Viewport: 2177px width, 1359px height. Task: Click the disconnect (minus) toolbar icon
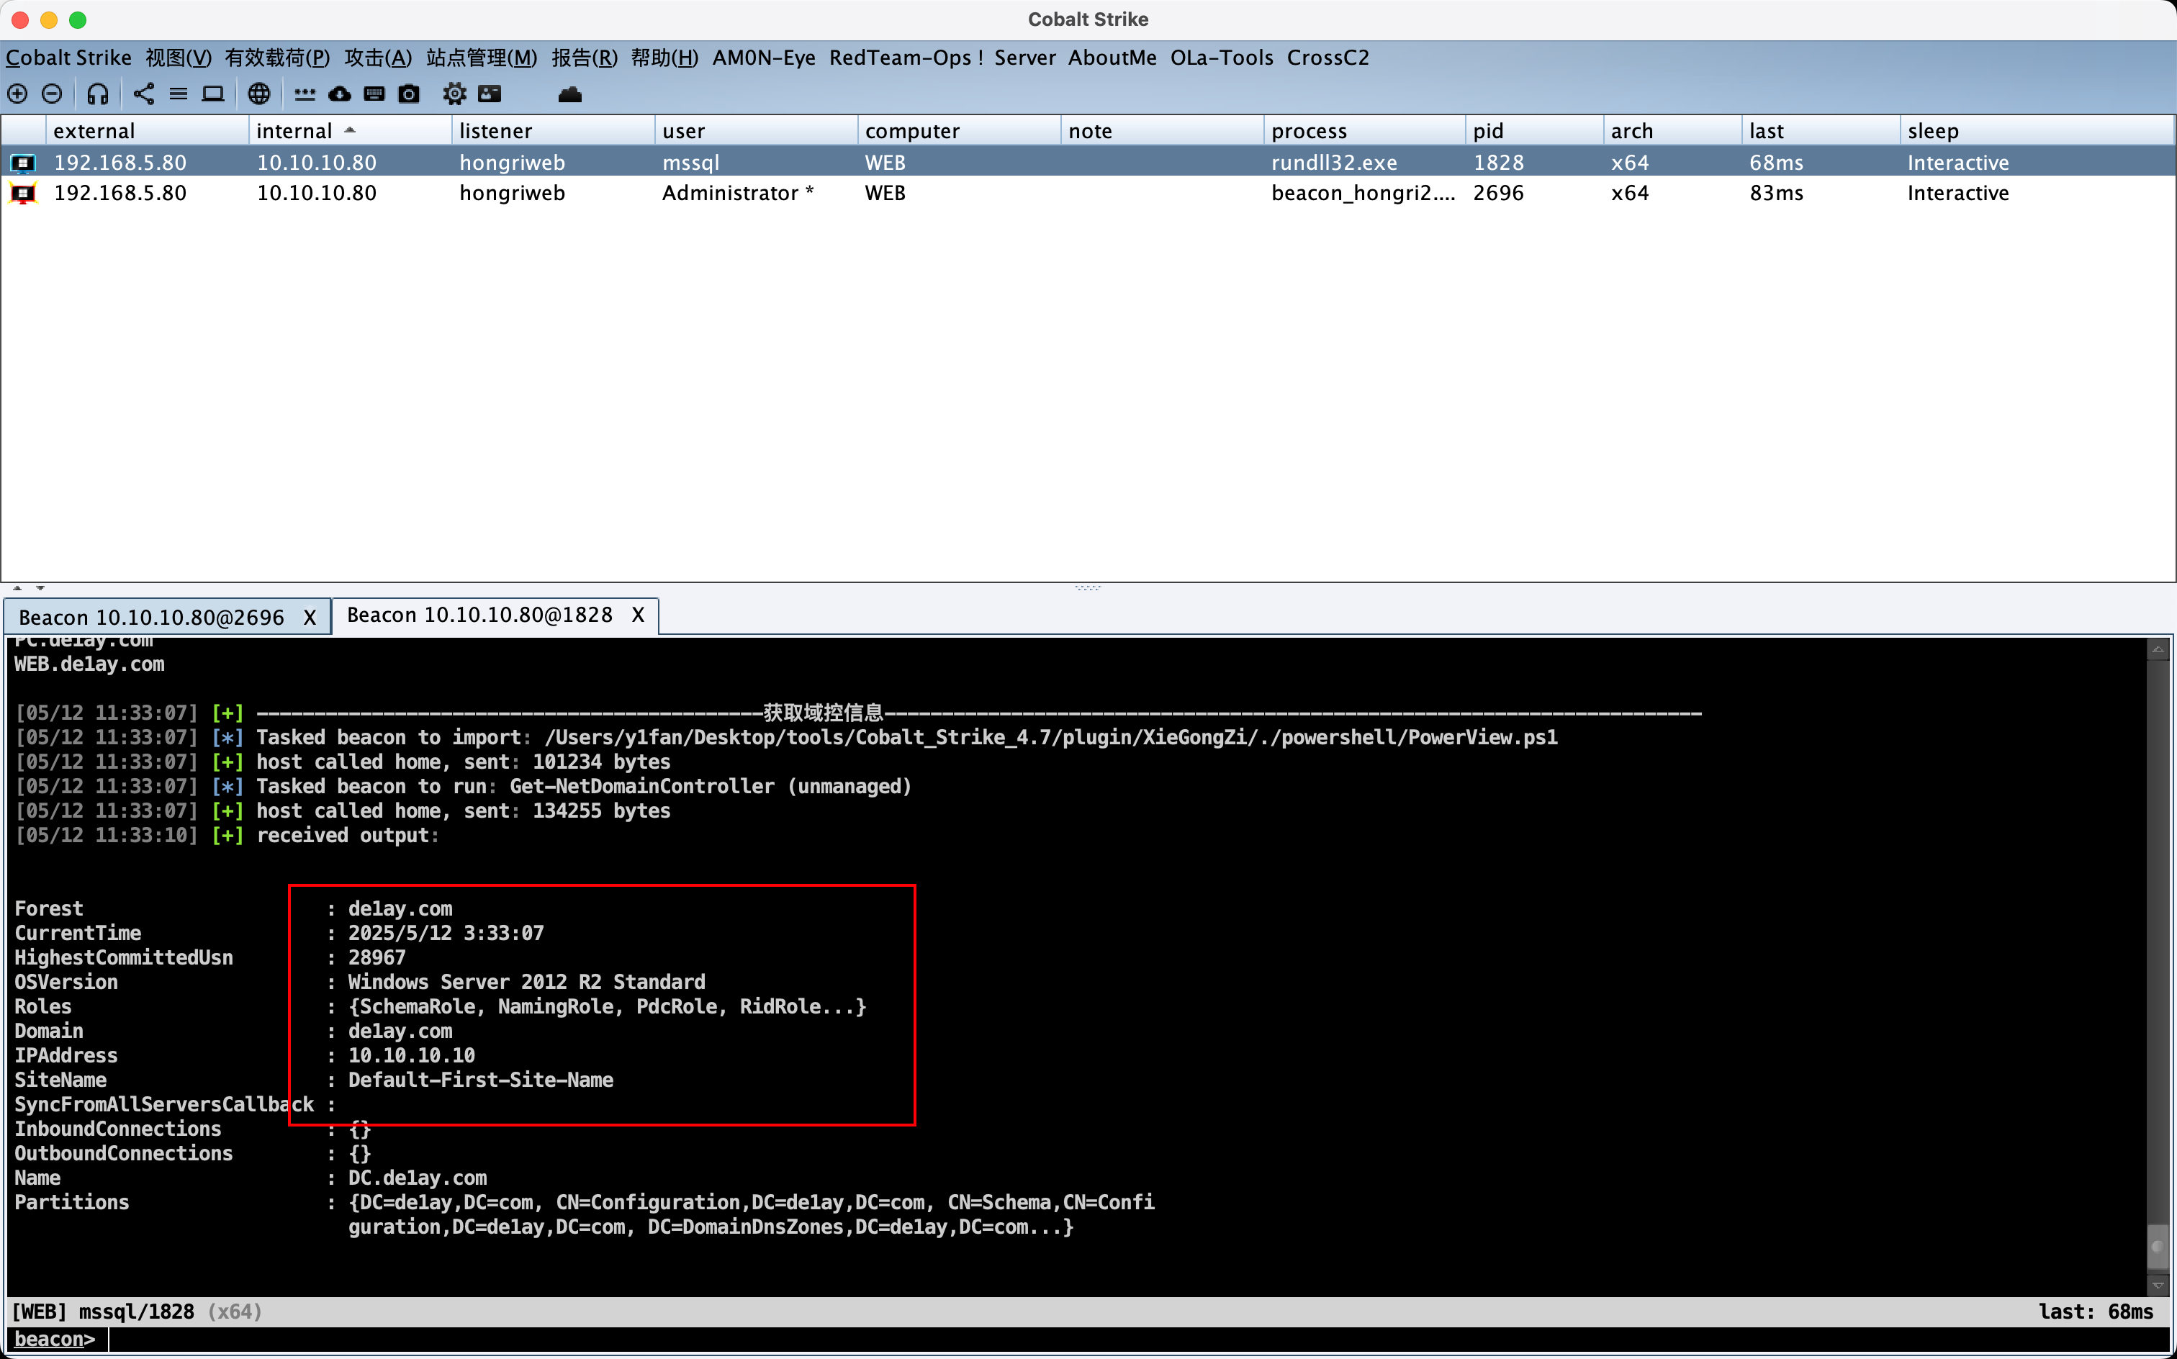coord(52,94)
